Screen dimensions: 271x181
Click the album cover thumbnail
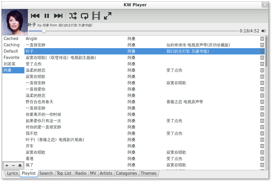(x=15, y=22)
